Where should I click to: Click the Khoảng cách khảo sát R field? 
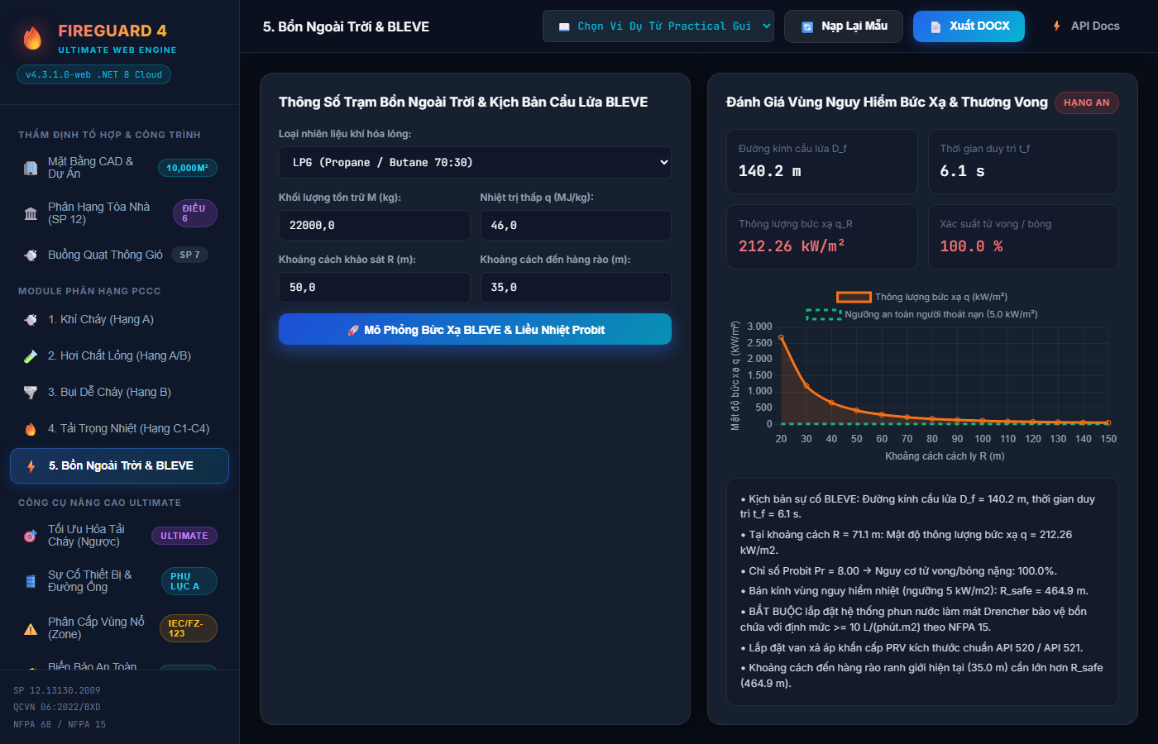(374, 287)
